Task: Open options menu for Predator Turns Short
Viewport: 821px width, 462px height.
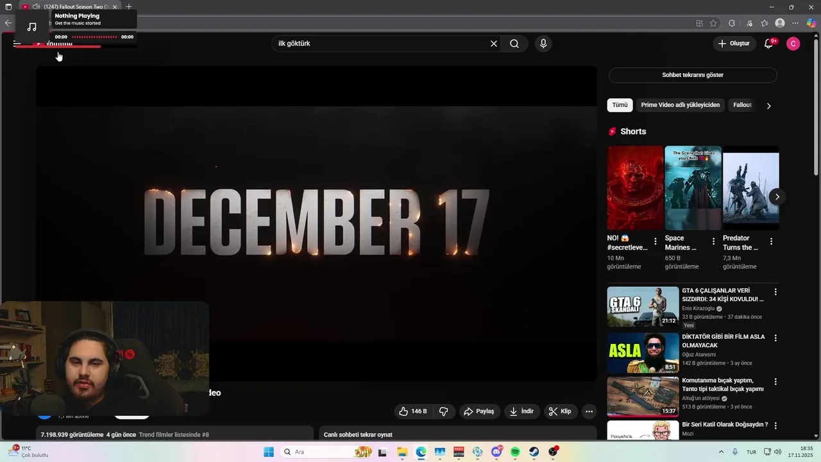Action: click(x=771, y=242)
